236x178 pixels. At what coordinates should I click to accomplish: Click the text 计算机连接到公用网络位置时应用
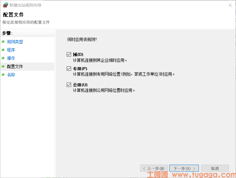[104, 90]
